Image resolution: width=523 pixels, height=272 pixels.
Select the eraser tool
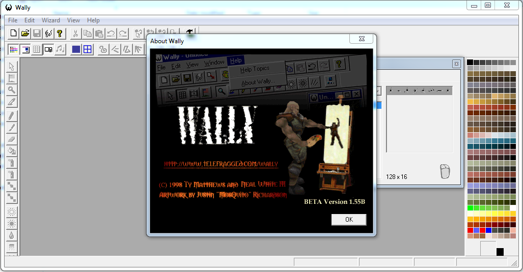tap(12, 139)
